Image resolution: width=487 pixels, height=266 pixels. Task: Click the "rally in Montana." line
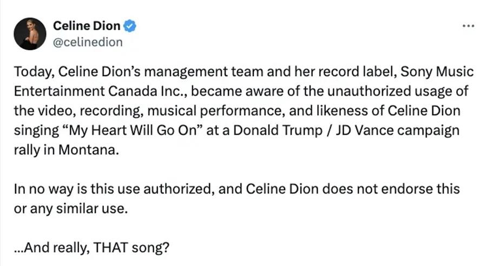click(65, 151)
